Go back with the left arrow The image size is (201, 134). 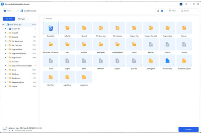pos(18,11)
